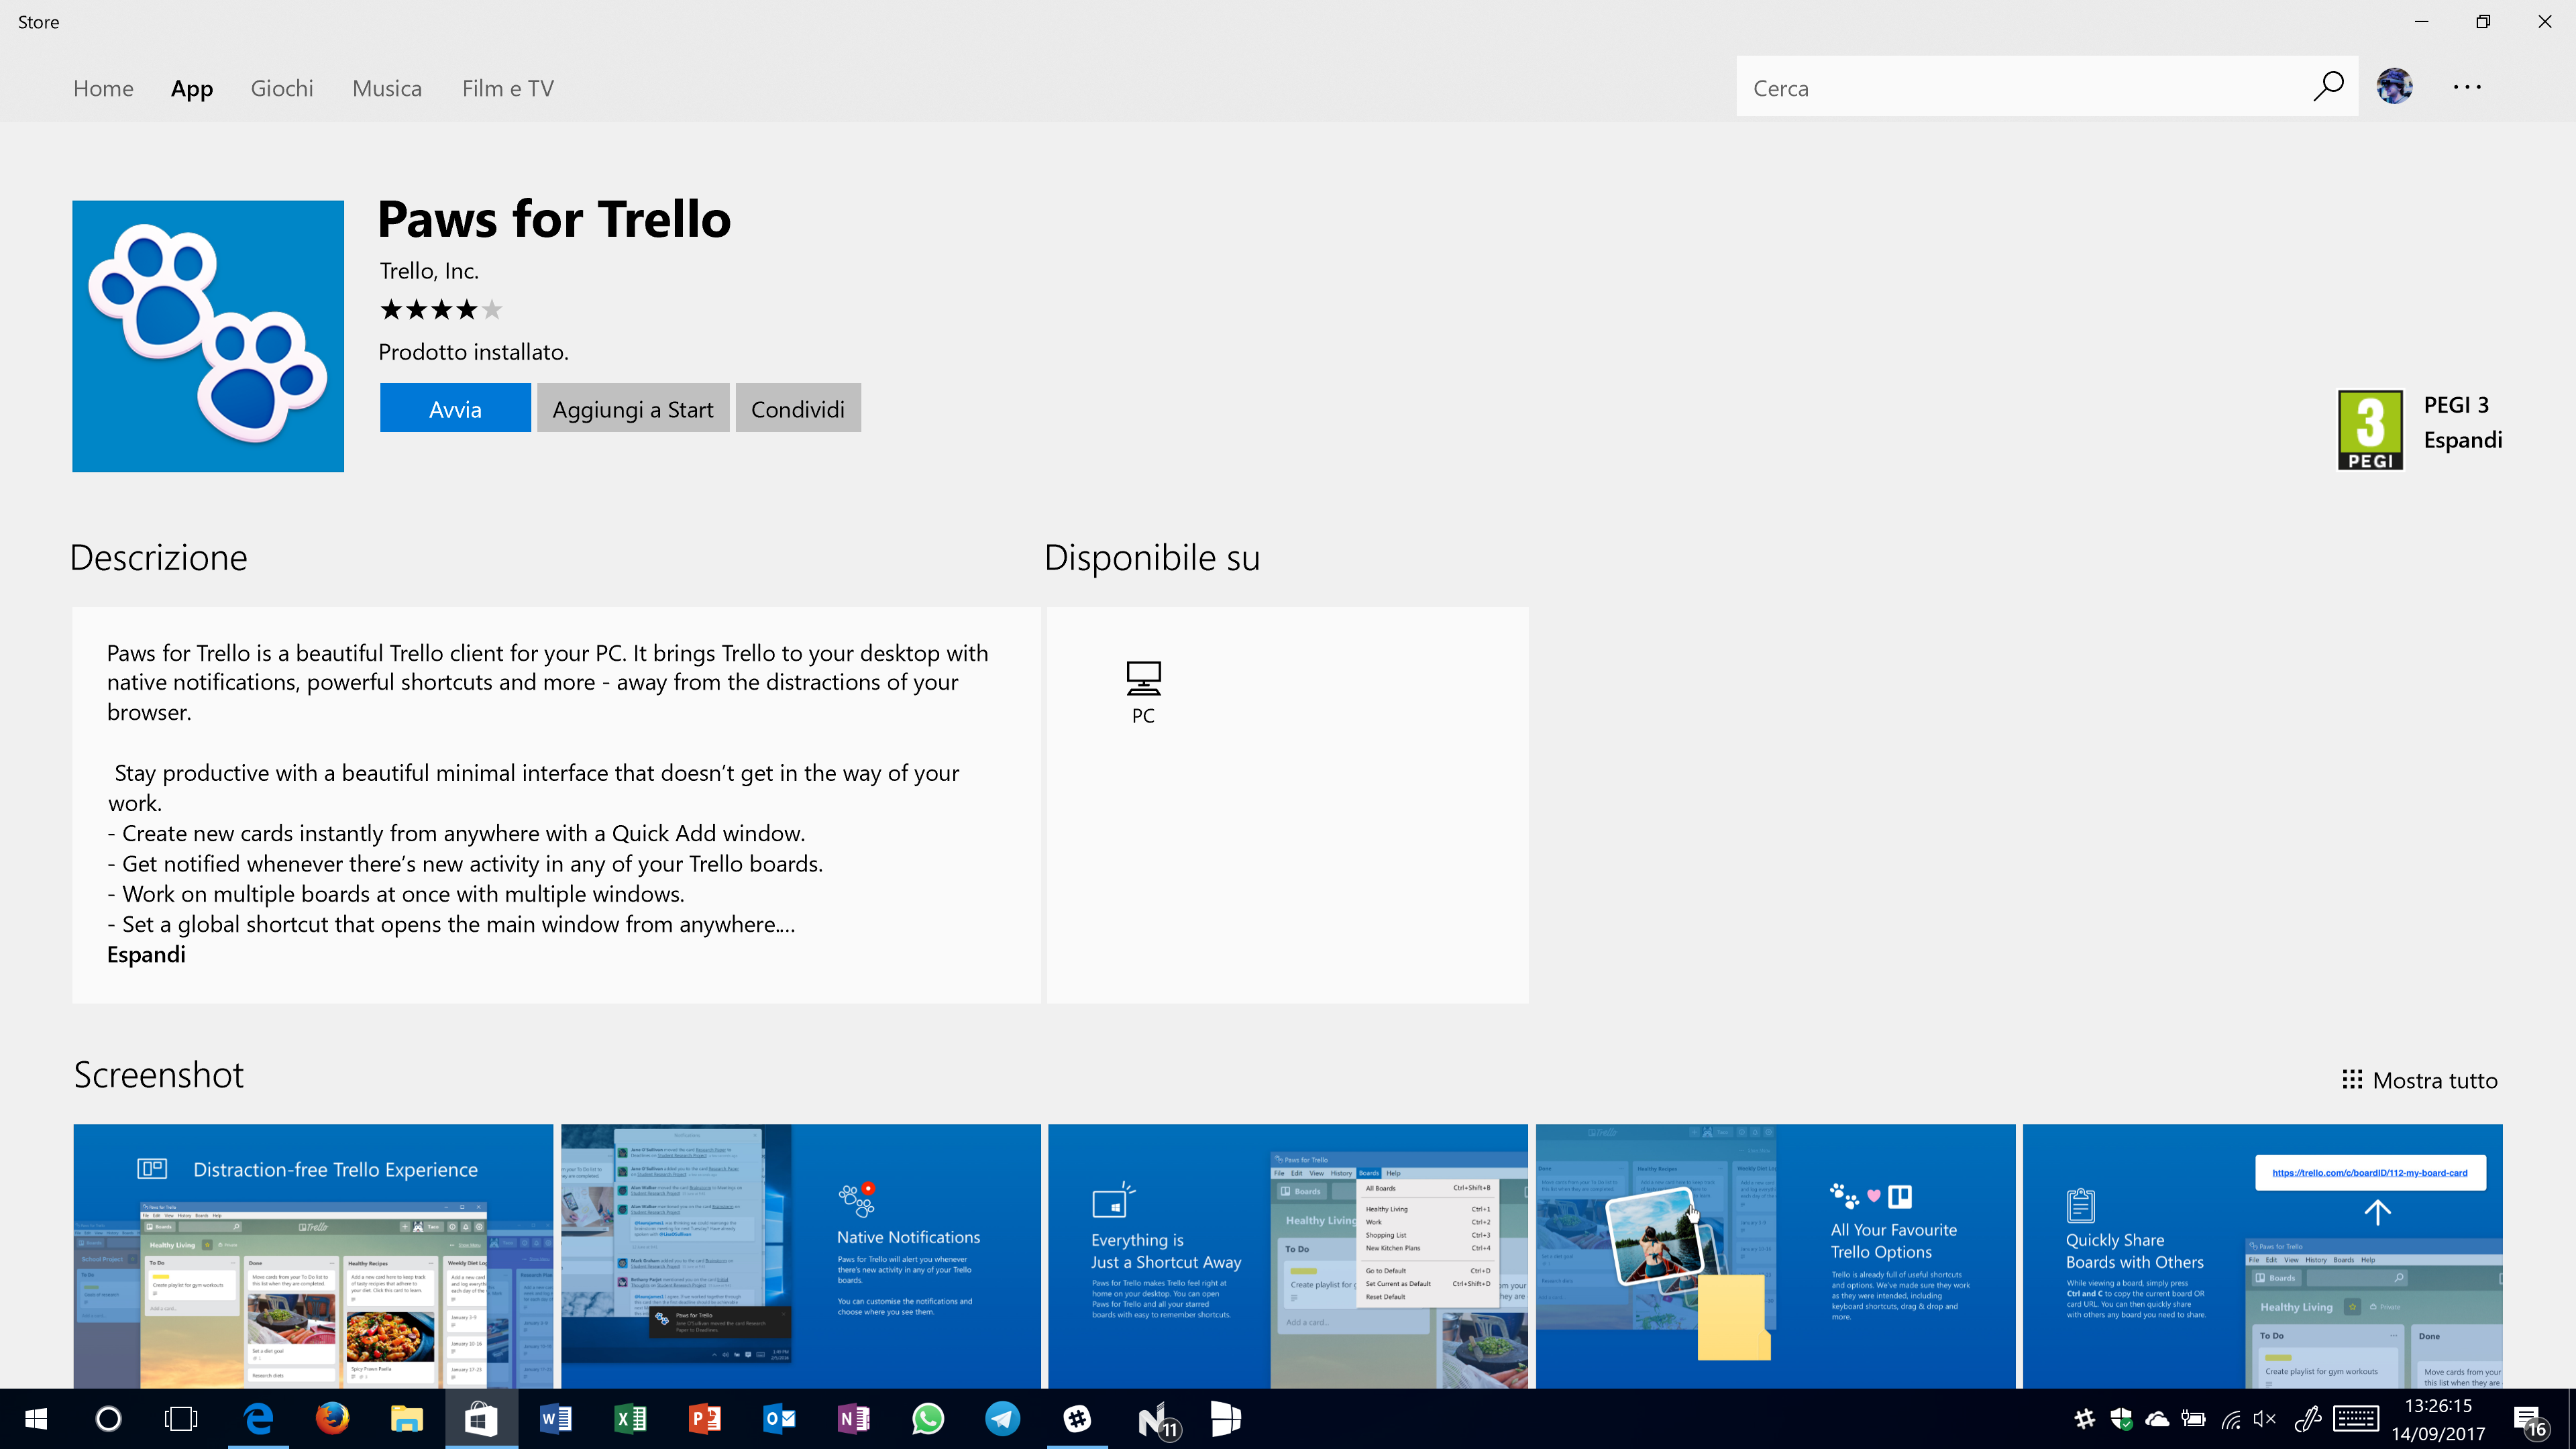Click the white flag app taskbar icon

[x=1226, y=1419]
